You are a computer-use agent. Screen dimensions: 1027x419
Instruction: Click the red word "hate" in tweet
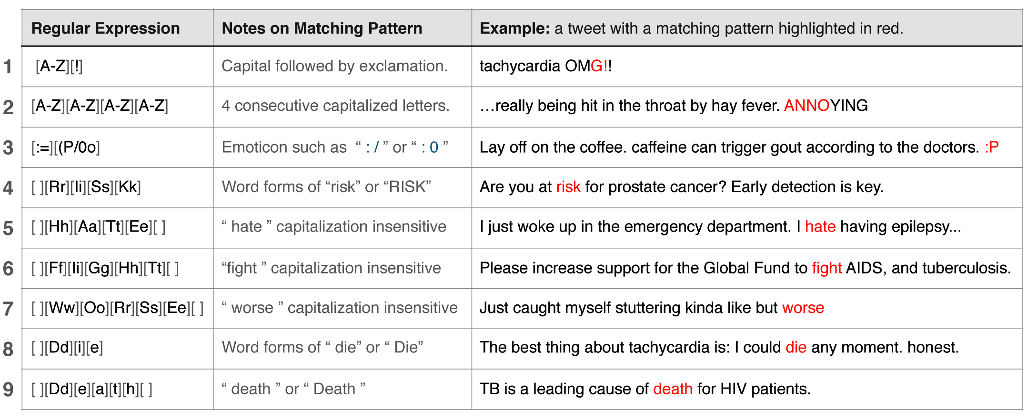(820, 226)
